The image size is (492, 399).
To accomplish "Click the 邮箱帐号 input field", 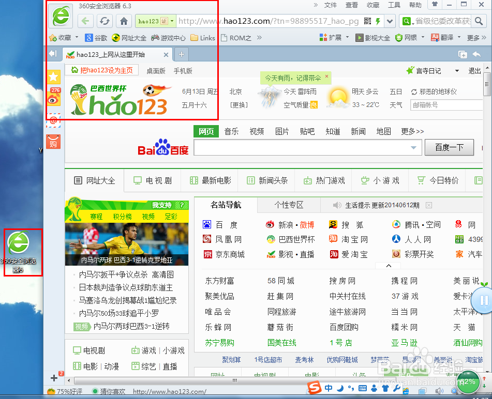I will point(446,105).
